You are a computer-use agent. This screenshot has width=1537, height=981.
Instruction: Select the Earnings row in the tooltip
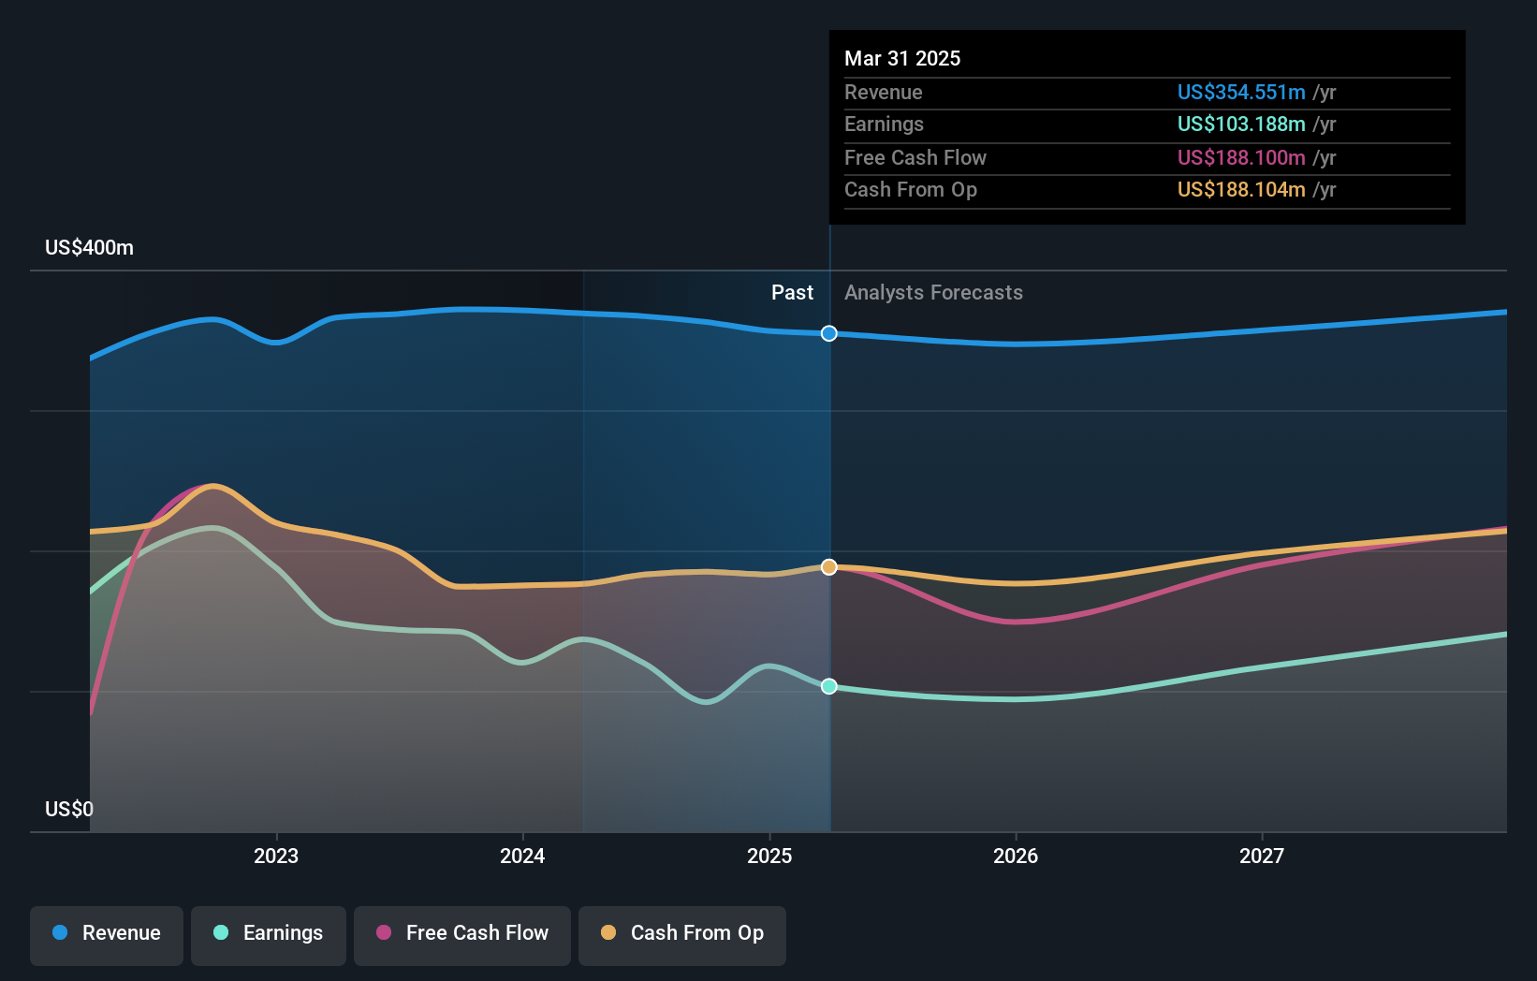[x=1076, y=124]
